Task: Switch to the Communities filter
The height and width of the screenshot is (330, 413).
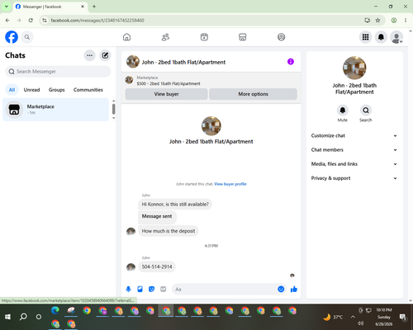Action: [x=88, y=90]
